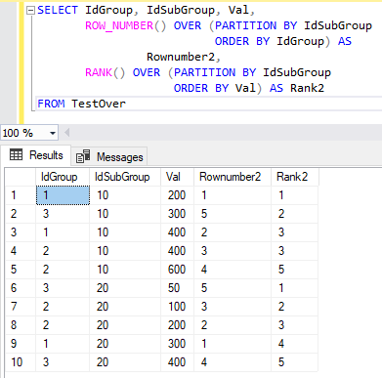Viewport: 382px width, 378px height.
Task: Select row header 10 in results grid
Action: coord(21,362)
